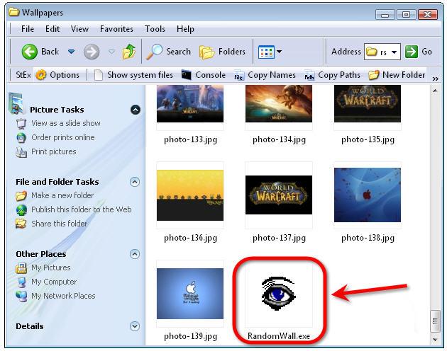Select photo-135.jpg thumbnail

pyautogui.click(x=368, y=103)
